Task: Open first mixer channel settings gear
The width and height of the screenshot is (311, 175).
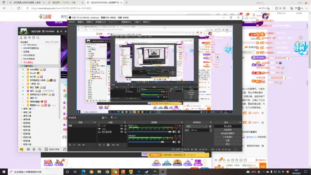Action: (x=179, y=132)
